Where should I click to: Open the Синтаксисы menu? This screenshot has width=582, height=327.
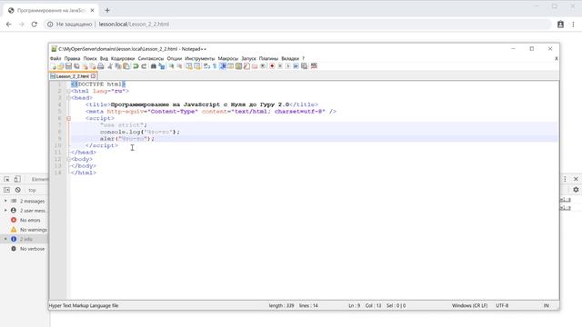(151, 58)
